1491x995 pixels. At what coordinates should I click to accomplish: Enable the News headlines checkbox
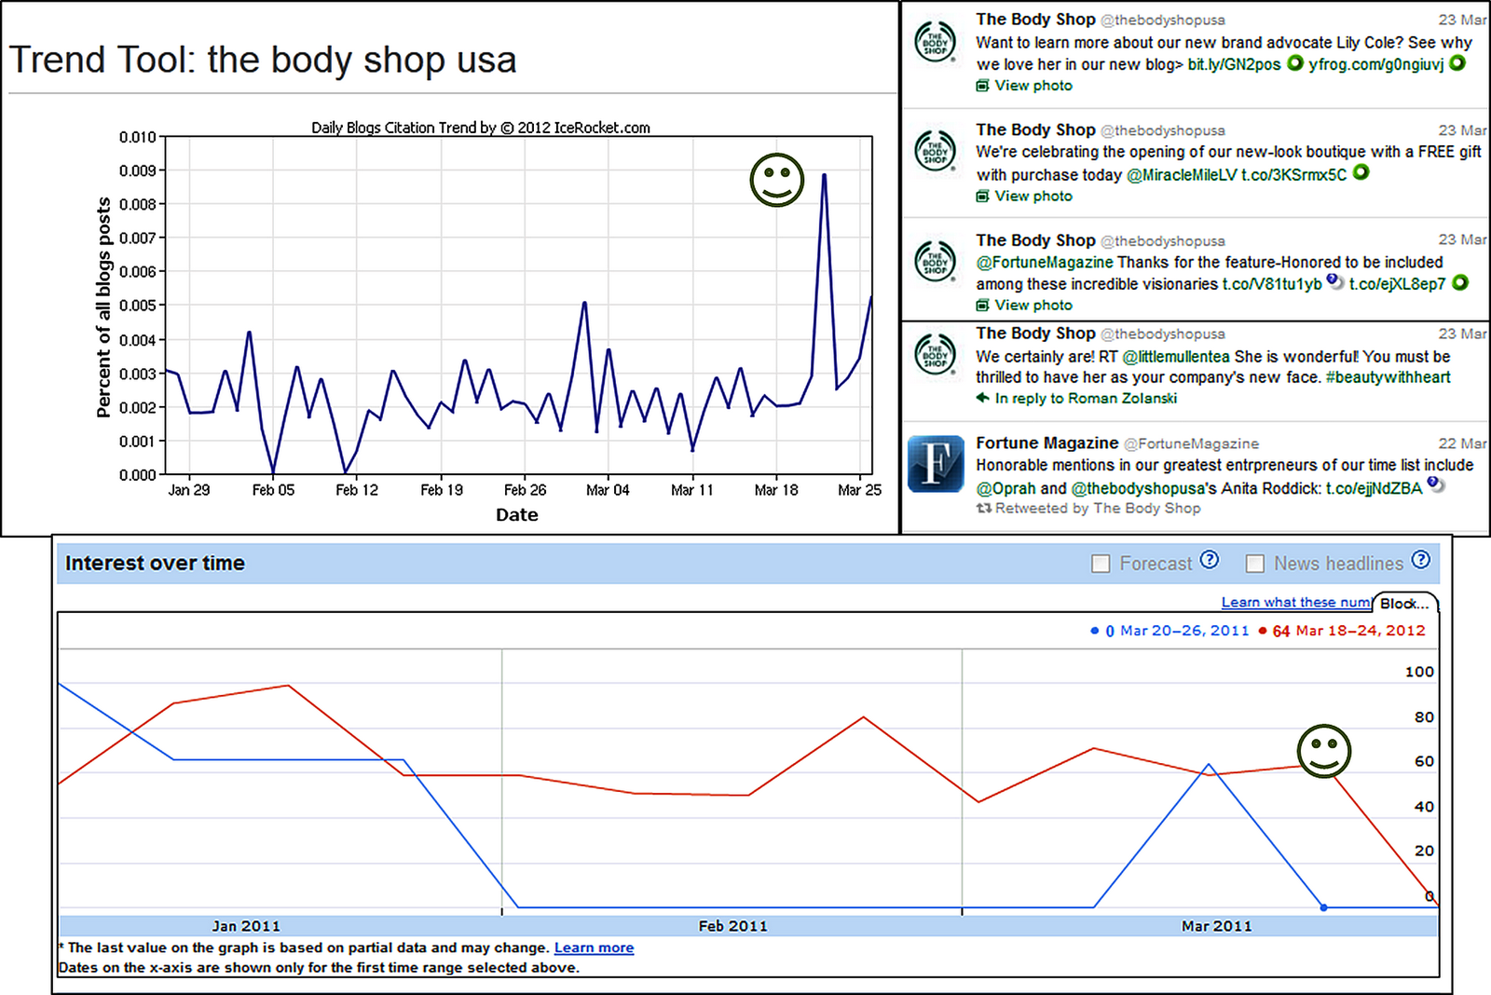click(x=1255, y=564)
